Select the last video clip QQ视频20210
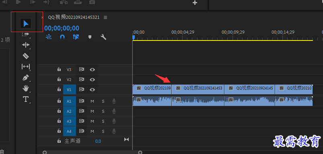 (x=294, y=89)
